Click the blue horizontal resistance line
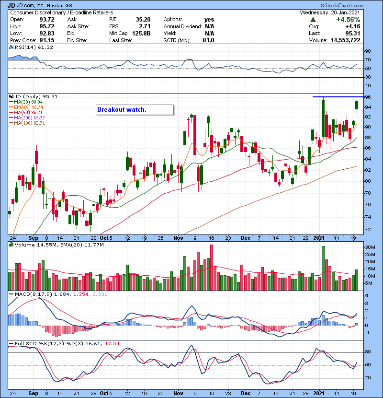 339,97
